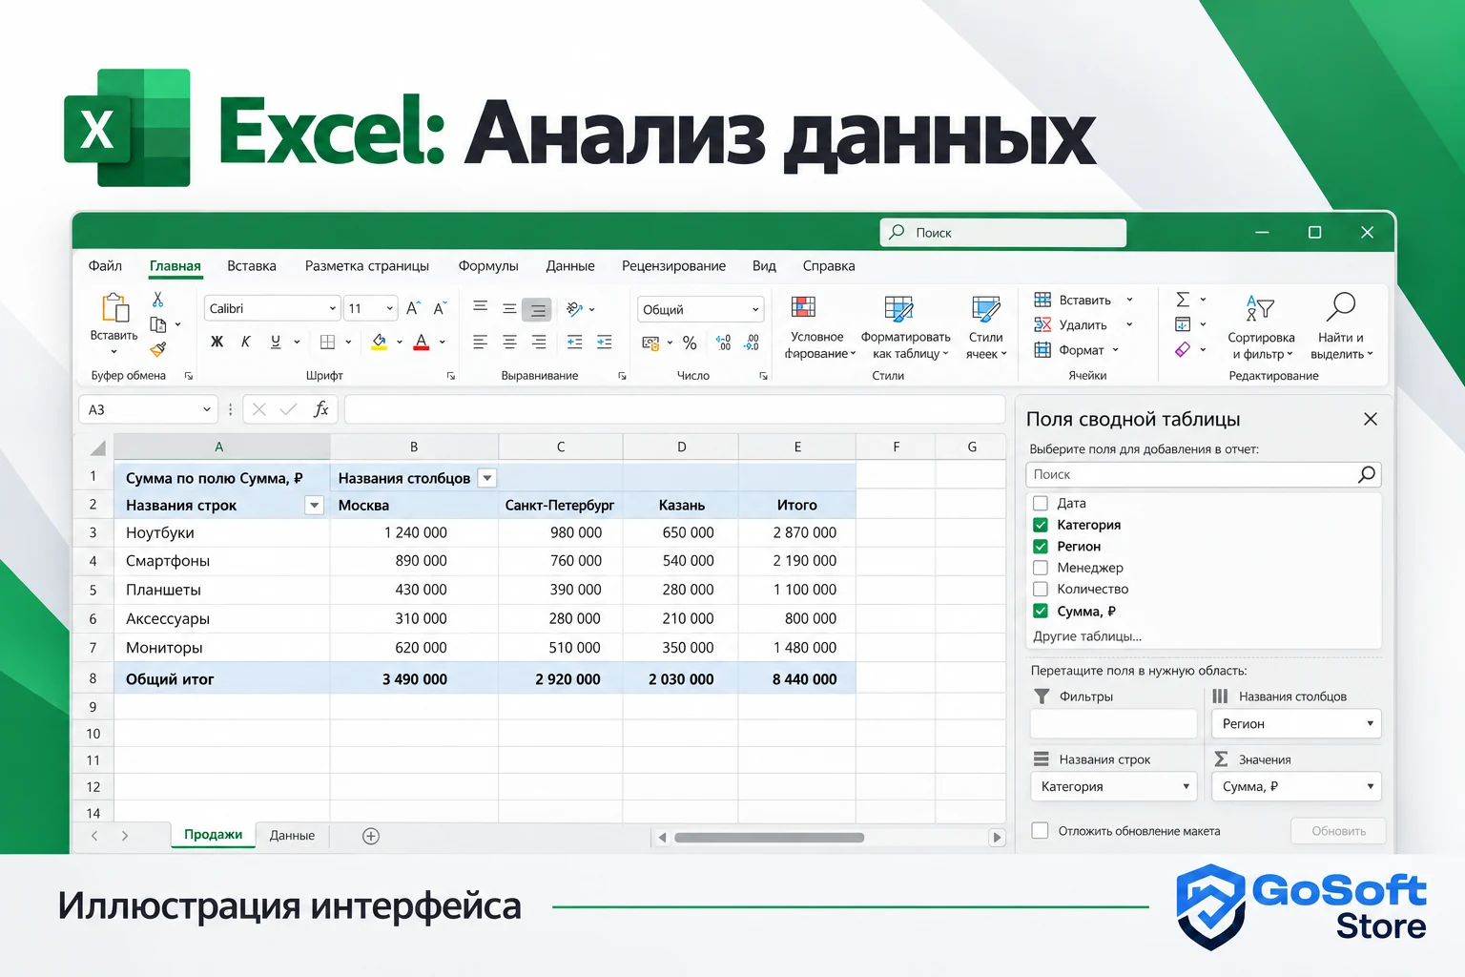
Task: Click the Обновить button
Action: pos(1338,831)
